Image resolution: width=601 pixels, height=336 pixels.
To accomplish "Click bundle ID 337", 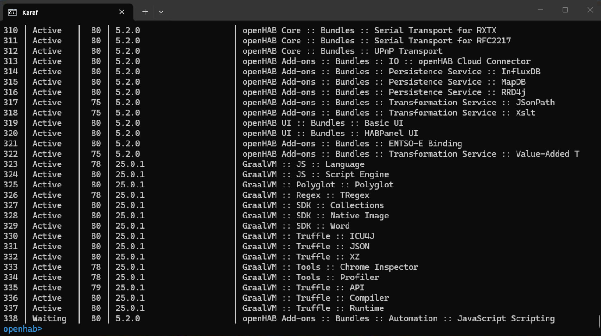I will (x=11, y=308).
